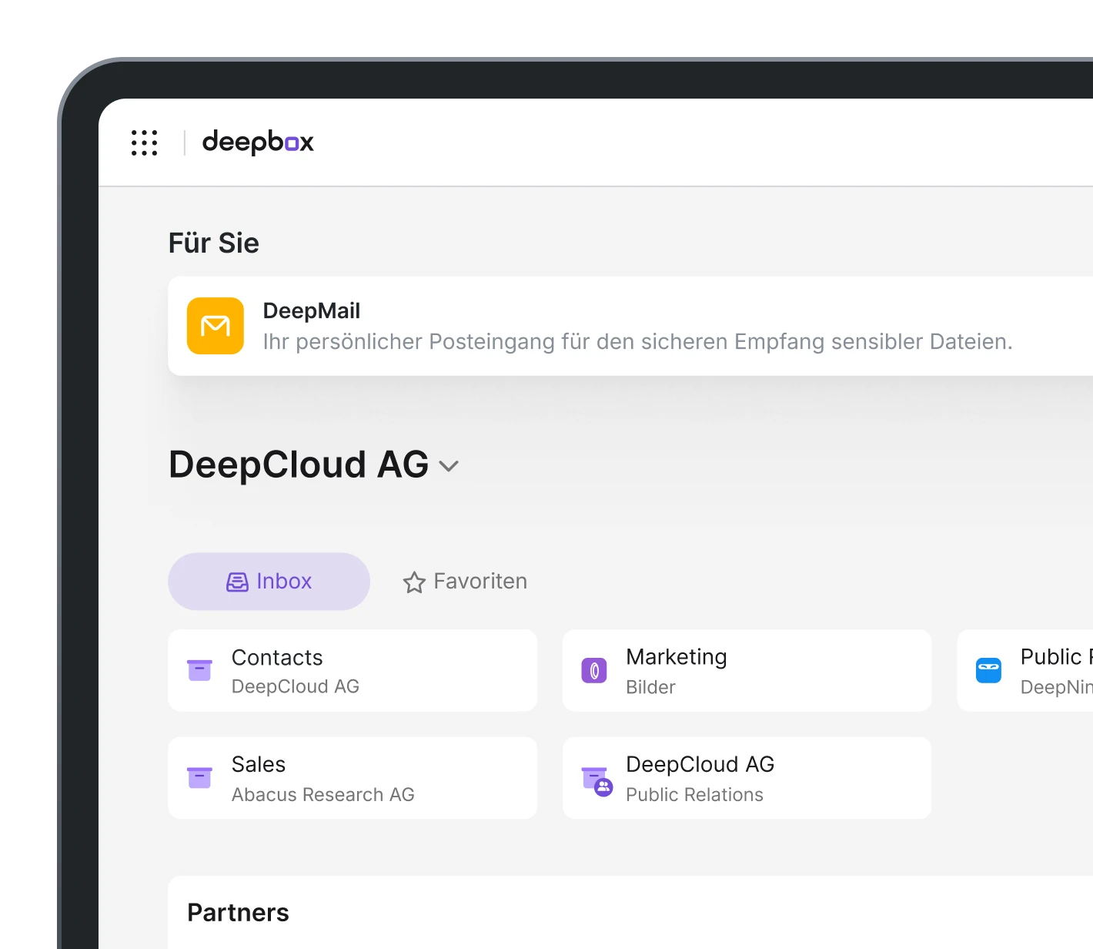
Task: Open the Sales Abacus Research card
Action: pyautogui.click(x=353, y=778)
